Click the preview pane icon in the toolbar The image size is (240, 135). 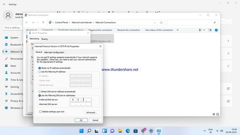tap(210, 30)
